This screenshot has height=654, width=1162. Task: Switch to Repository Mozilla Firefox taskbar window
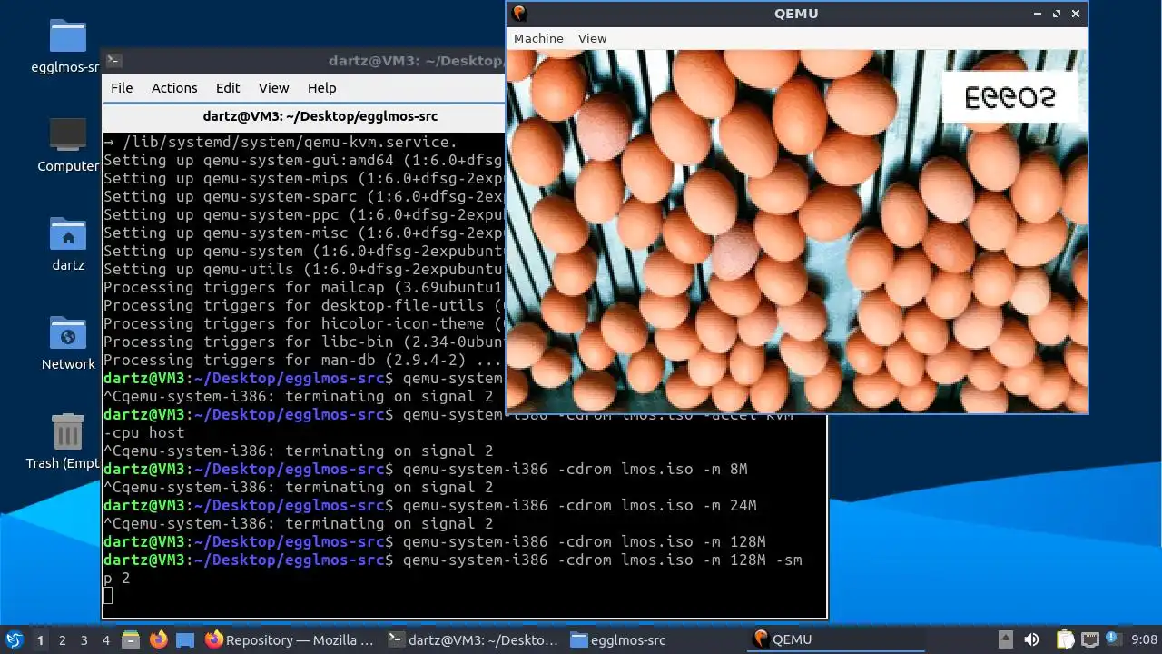(x=290, y=639)
